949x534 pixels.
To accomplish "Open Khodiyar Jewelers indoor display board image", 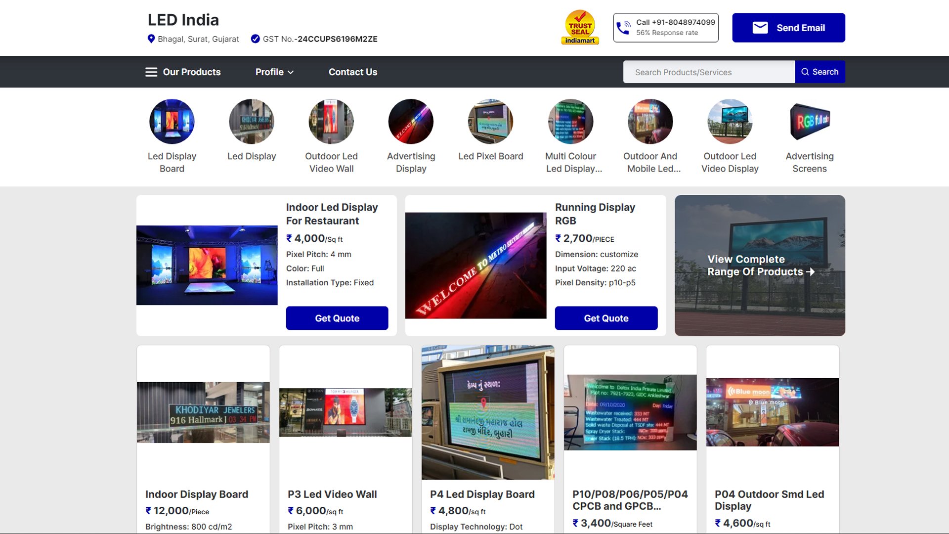I will pos(203,412).
